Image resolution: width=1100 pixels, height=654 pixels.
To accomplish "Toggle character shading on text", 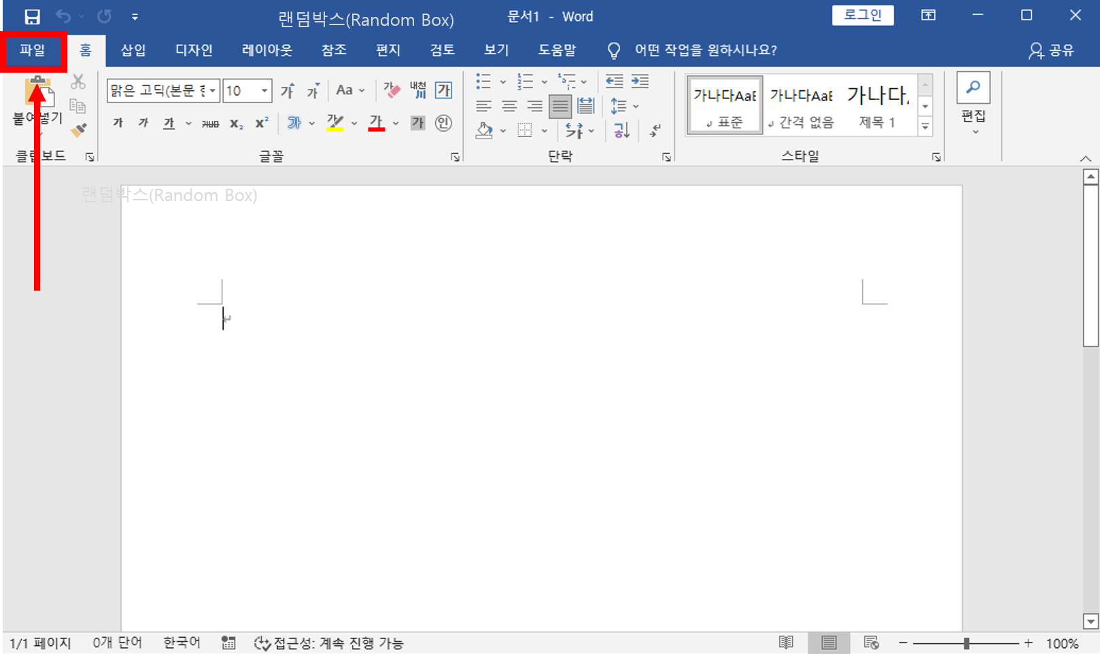I will tap(417, 123).
